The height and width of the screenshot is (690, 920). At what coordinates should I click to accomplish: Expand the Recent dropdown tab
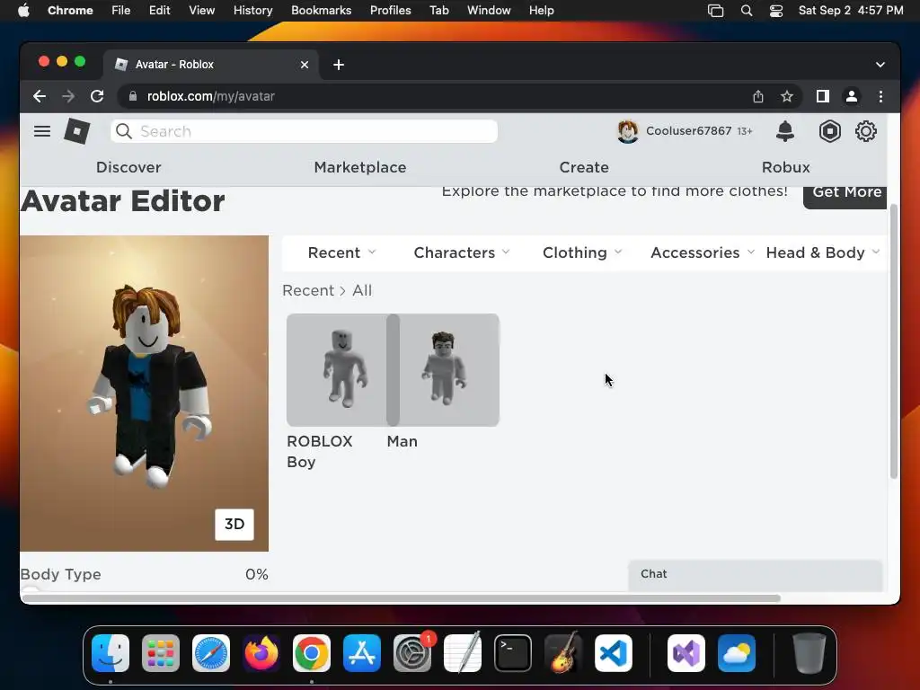(341, 252)
